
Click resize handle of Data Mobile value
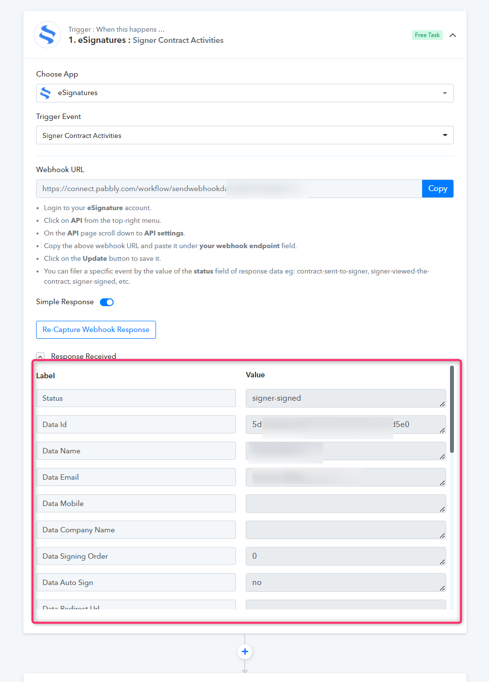pyautogui.click(x=442, y=509)
